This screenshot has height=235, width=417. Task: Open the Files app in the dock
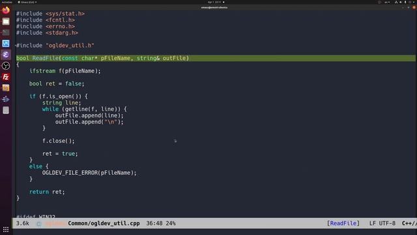pyautogui.click(x=6, y=22)
